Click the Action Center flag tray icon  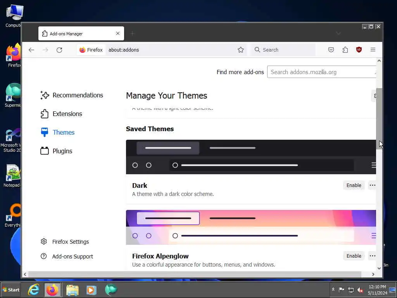(341, 289)
